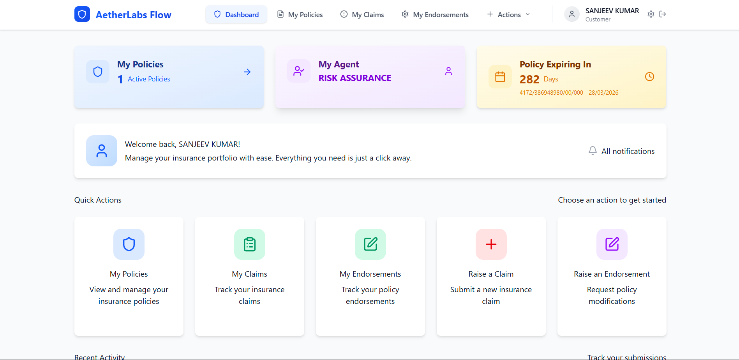Select the My Endorsements edit icon in Quick Actions
This screenshot has height=360, width=739.
370,244
